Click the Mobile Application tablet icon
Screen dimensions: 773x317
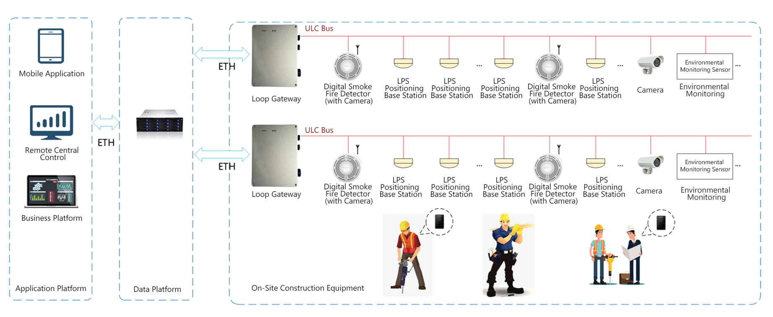coord(51,46)
